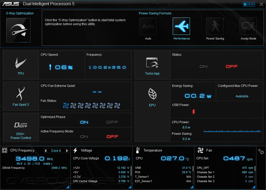
Task: Click the last fan status icon
Action: coord(117,106)
